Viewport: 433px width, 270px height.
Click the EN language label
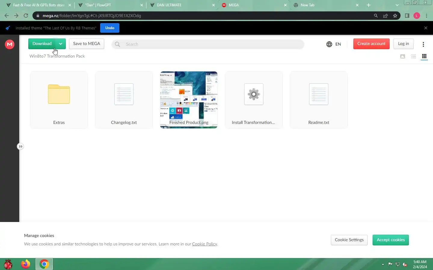[338, 44]
